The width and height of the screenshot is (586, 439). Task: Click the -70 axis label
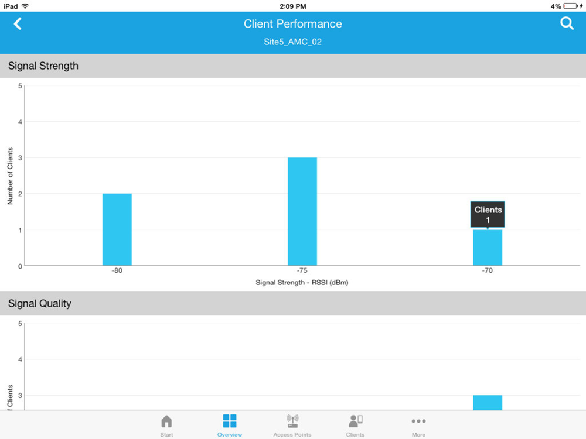(x=488, y=270)
